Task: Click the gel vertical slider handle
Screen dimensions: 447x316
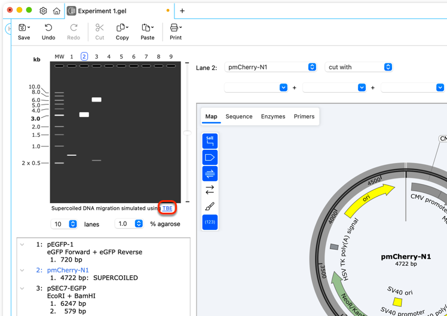Action: click(187, 133)
